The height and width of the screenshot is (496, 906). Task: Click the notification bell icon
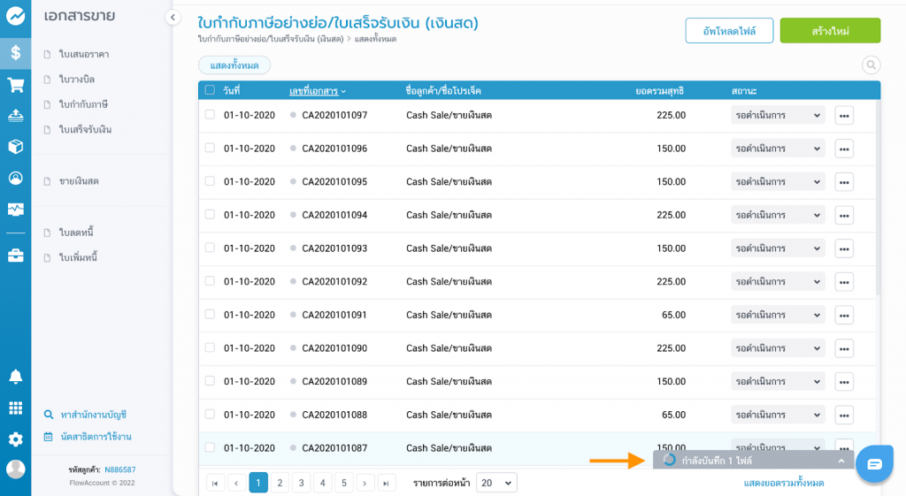(15, 377)
